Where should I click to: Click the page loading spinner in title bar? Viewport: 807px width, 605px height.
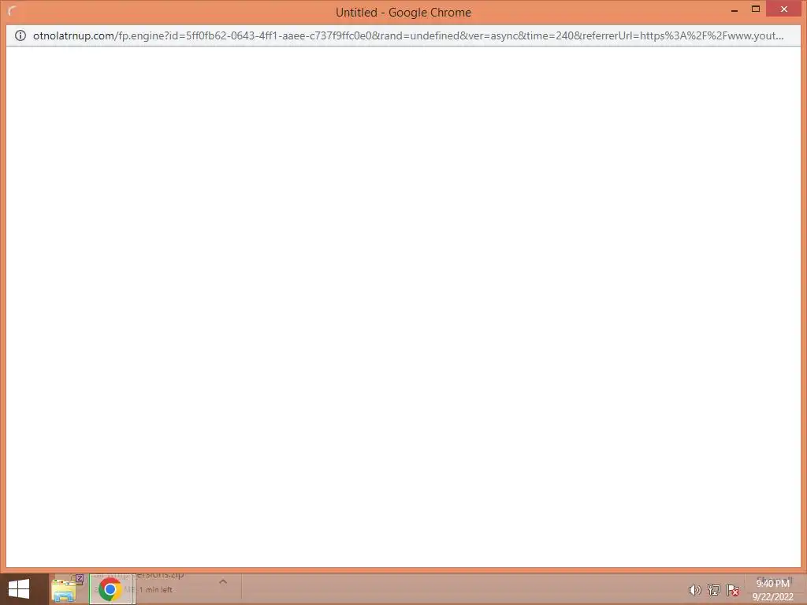(12, 11)
